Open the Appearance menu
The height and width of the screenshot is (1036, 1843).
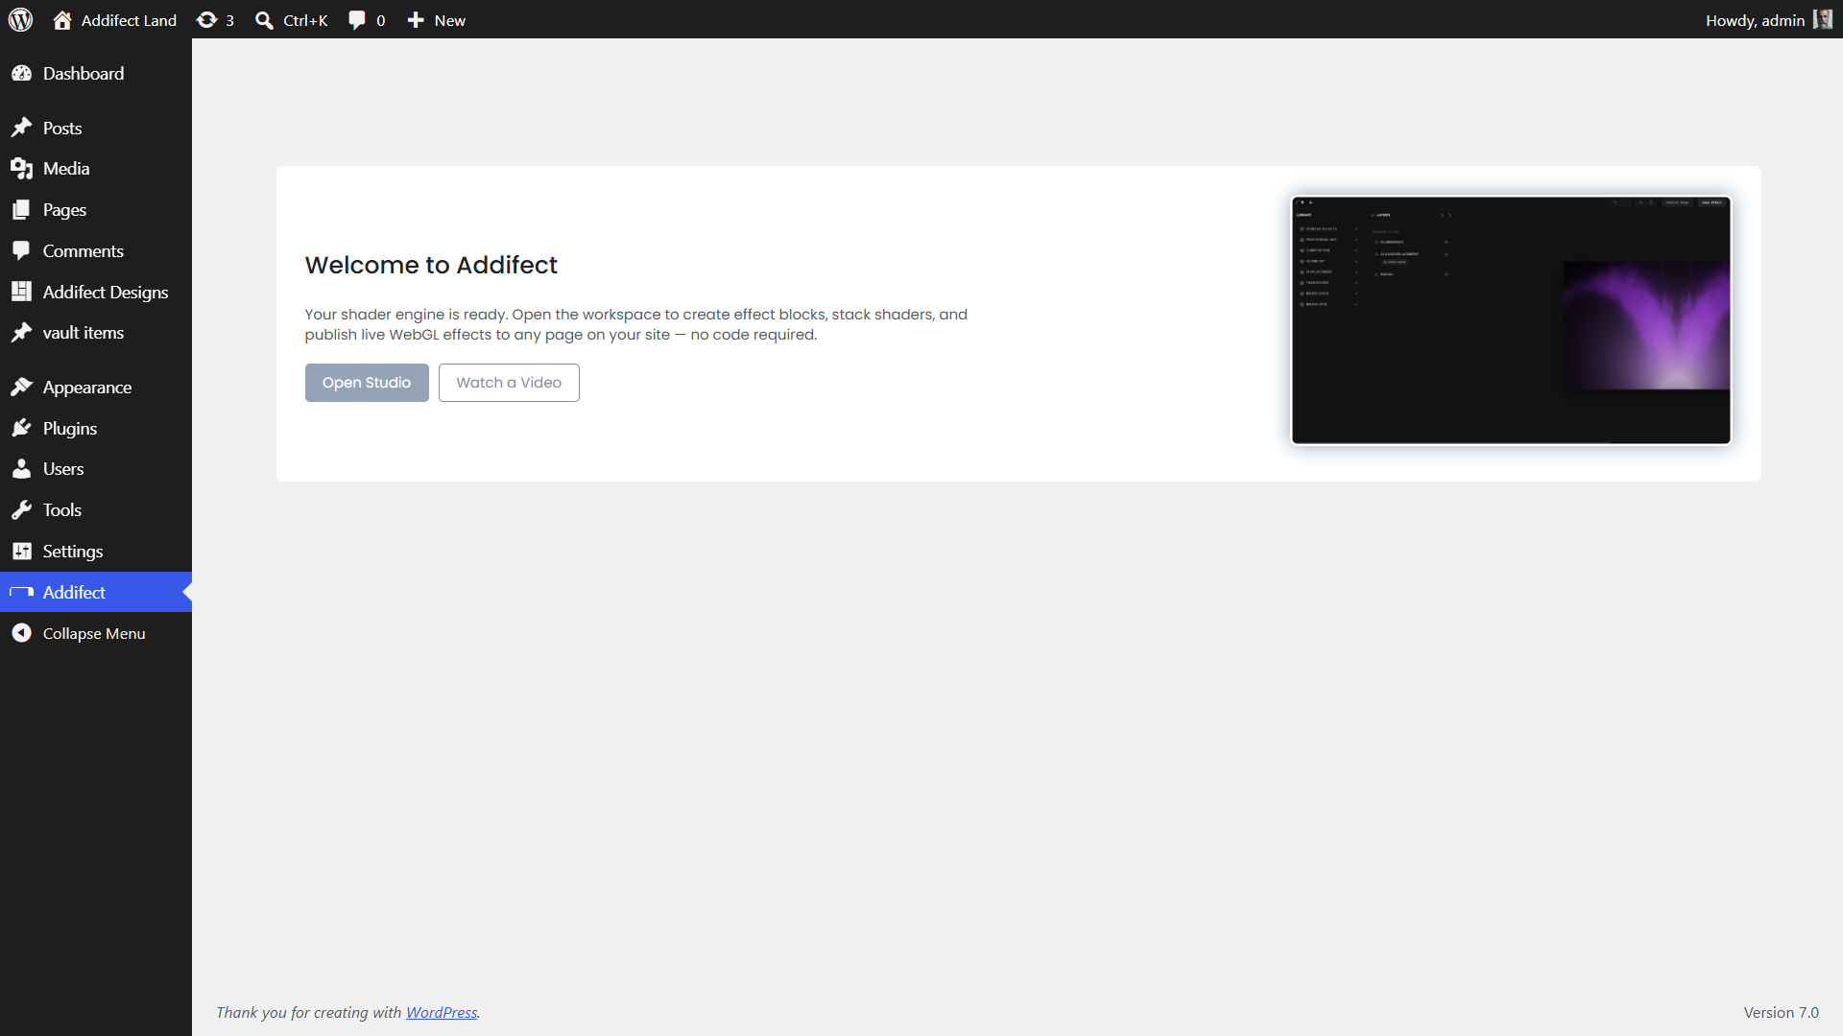(96, 387)
